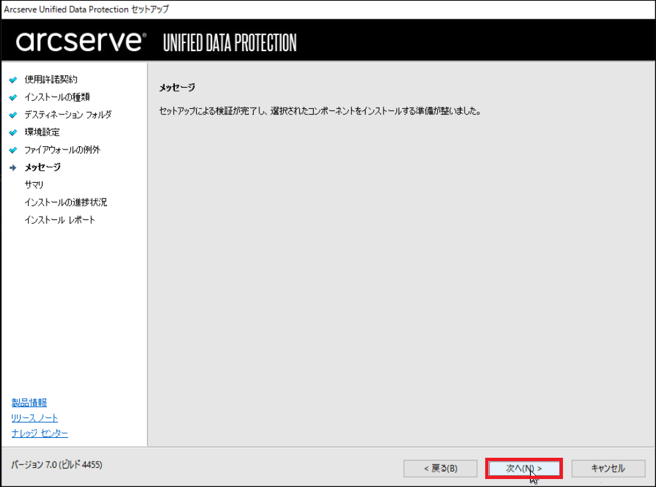The image size is (656, 487).
Task: Cancel setup with the キャンセル button
Action: [x=608, y=468]
